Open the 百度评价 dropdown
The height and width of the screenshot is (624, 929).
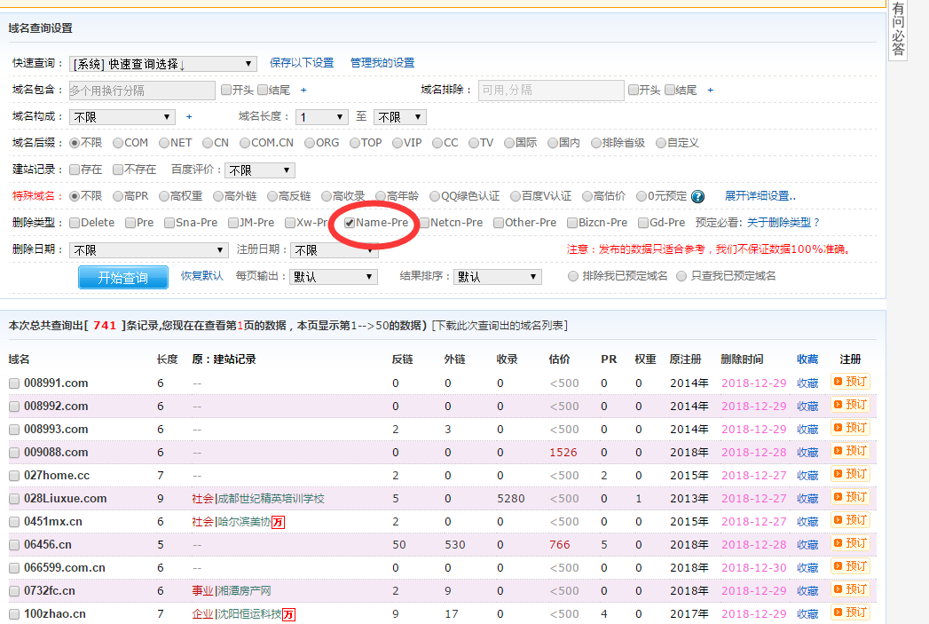[259, 170]
